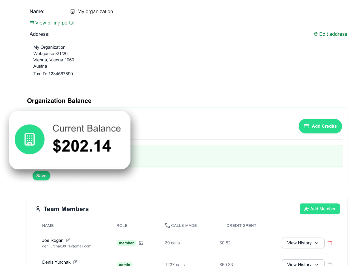Click the pencil icon next to Joe Rogan's name
This screenshot has width=354, height=266.
coord(68,240)
